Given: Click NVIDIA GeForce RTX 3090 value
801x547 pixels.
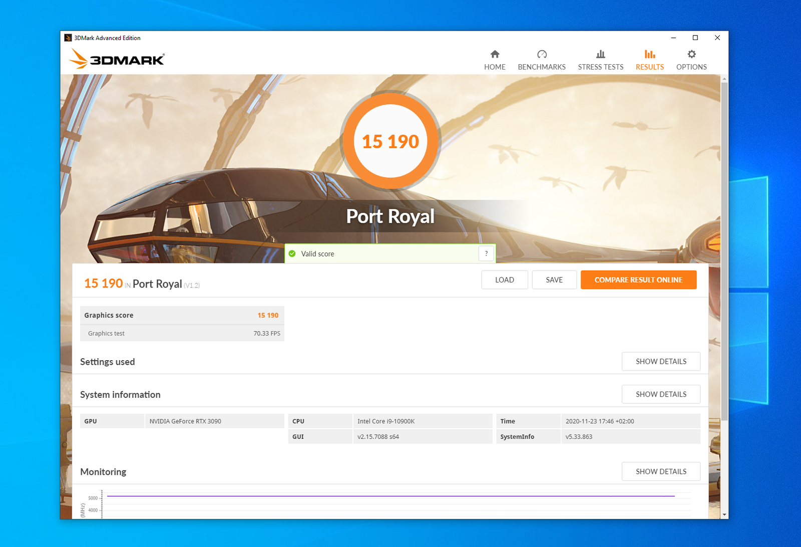Looking at the screenshot, I should point(185,421).
